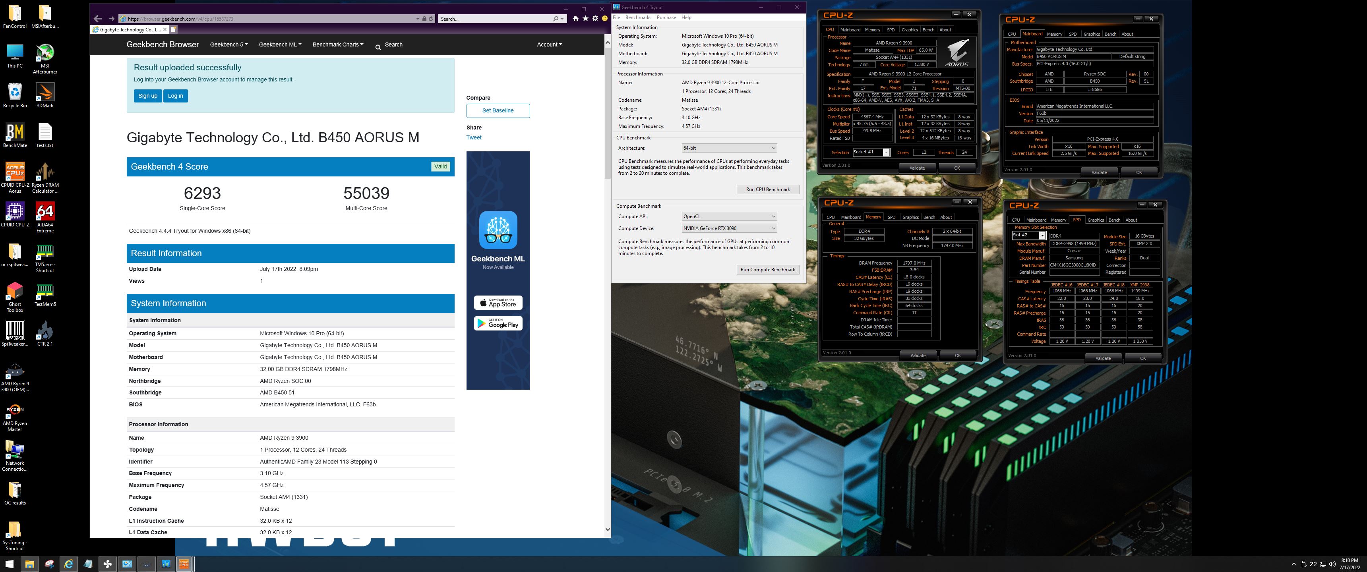Open MSI Afterburner desktop shortcut
The height and width of the screenshot is (572, 1367).
(x=45, y=59)
